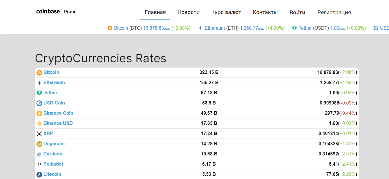This screenshot has width=389, height=179.
Task: Click Binance Coin's 49.67 B market cap
Action: point(209,113)
